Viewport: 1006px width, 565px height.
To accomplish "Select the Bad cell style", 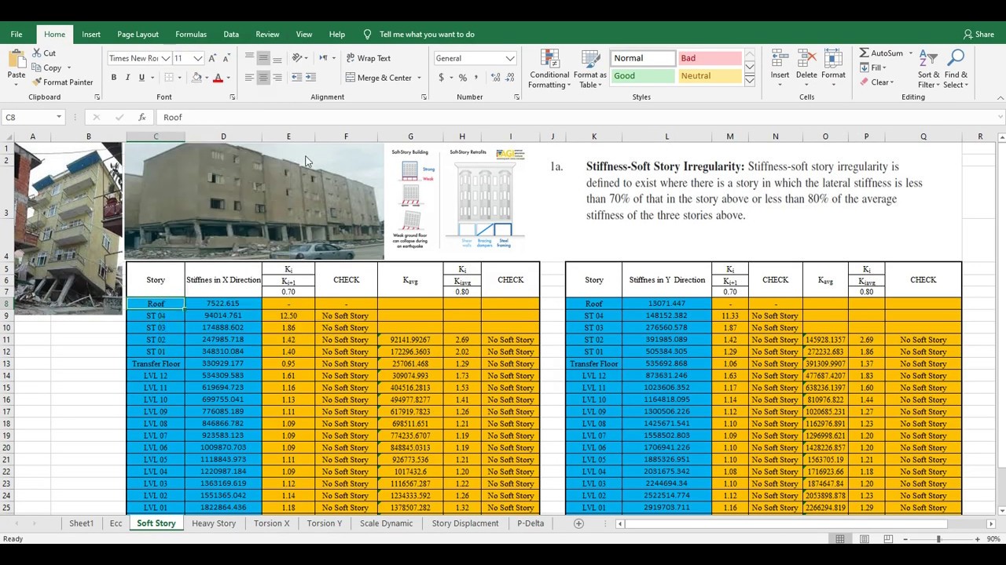I will click(x=710, y=58).
